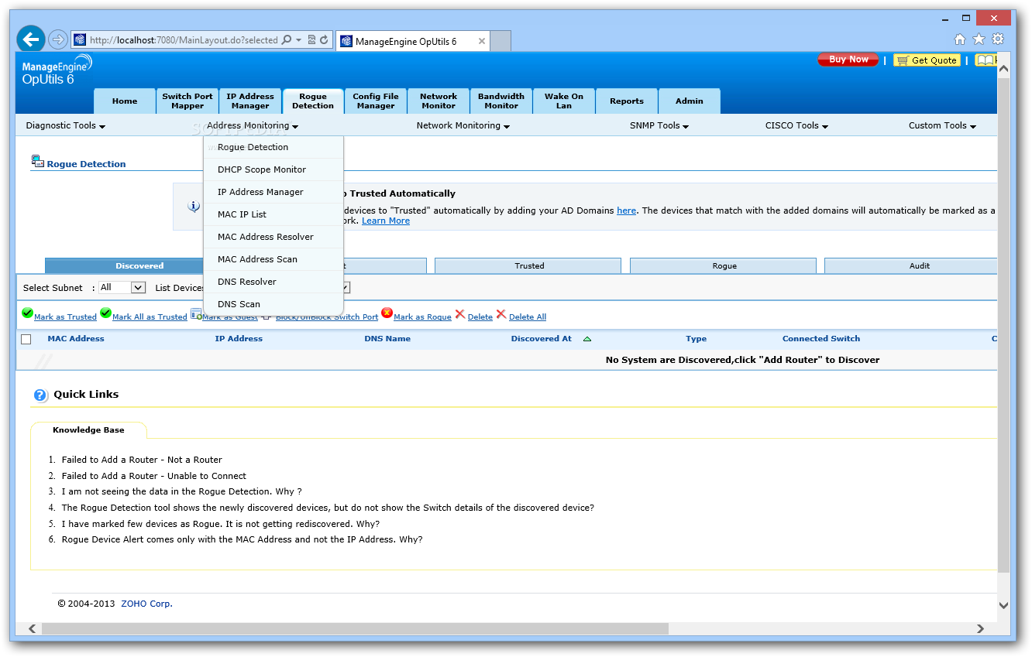Switch to the Trusted devices tab

coord(528,265)
